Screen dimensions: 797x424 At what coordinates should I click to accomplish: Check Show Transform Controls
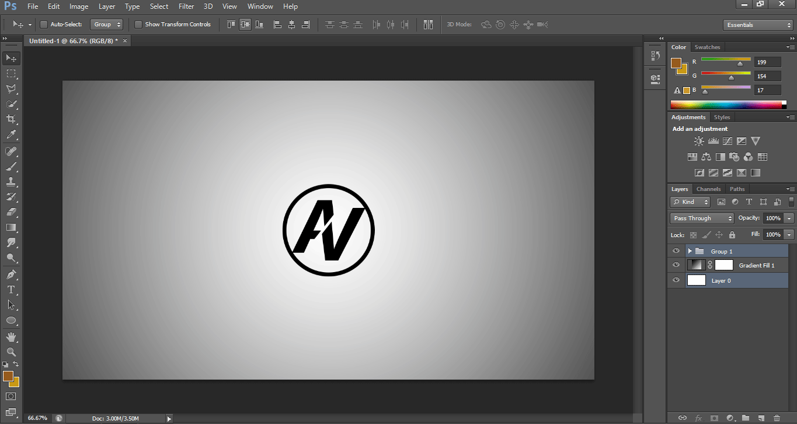[138, 24]
